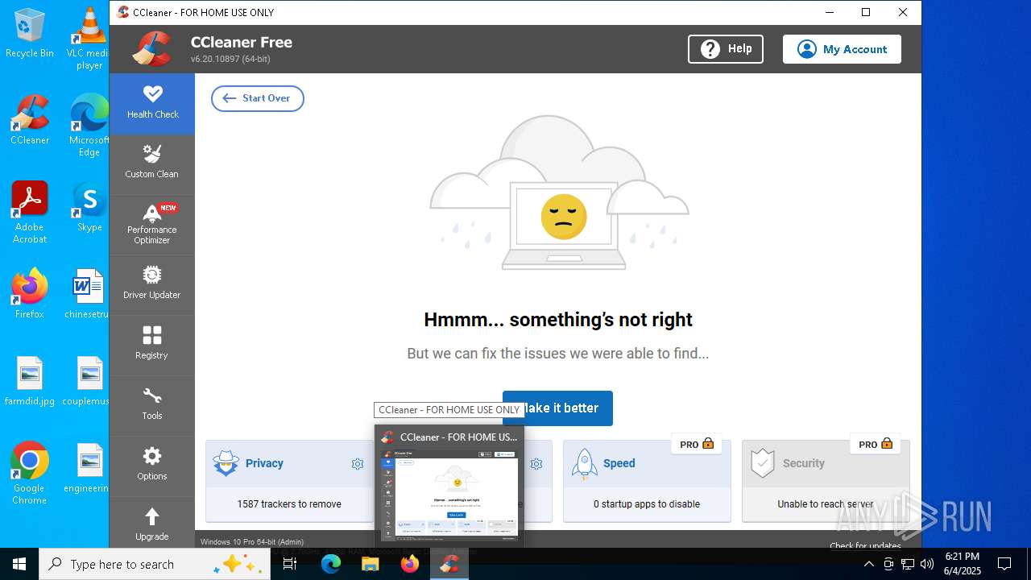1031x580 pixels.
Task: Open the Windows Start menu
Action: 19,564
